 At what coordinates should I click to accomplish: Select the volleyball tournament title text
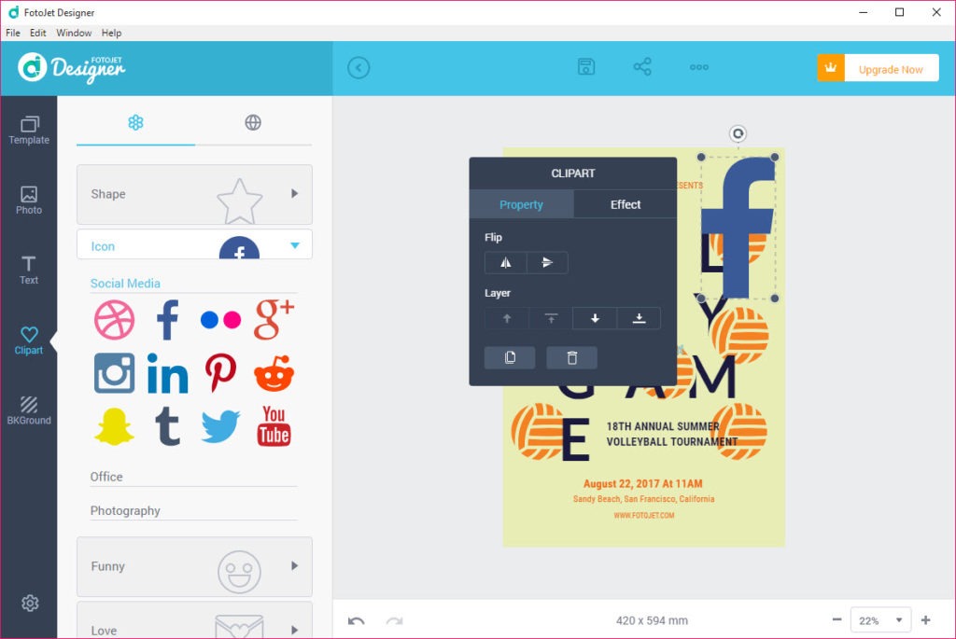(x=671, y=435)
